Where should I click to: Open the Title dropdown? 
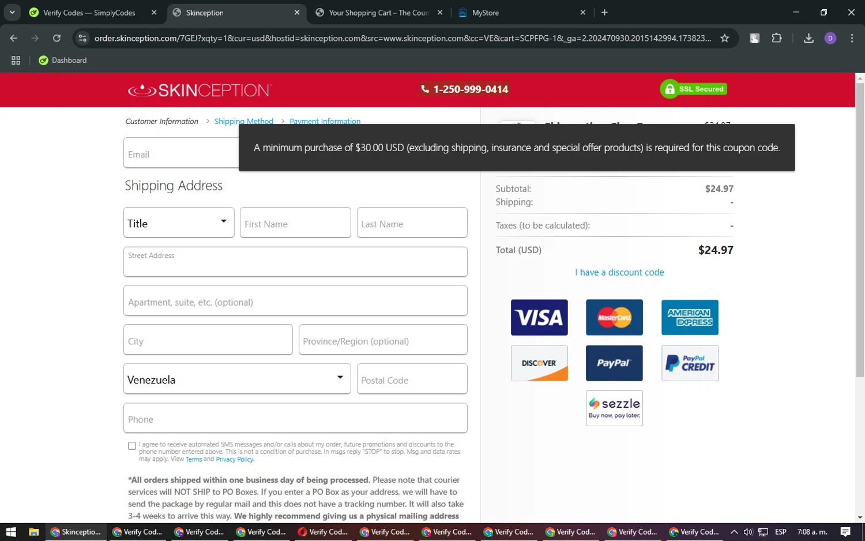pos(179,223)
